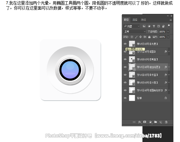Open the layer filter kind dropdown
Screen dimensions: 180x142
point(131,26)
